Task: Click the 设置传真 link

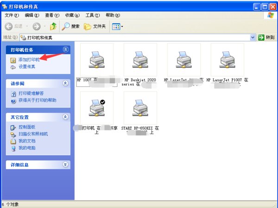Action: tap(27, 67)
